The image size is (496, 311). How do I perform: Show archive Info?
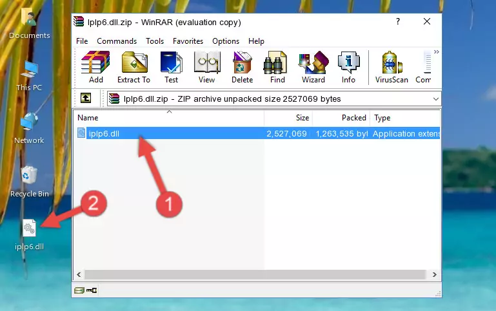click(x=348, y=67)
